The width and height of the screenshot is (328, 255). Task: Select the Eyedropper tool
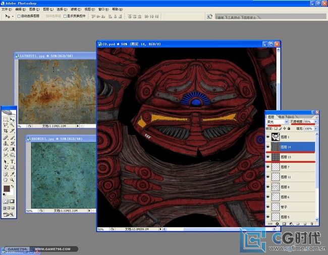coord(12,174)
